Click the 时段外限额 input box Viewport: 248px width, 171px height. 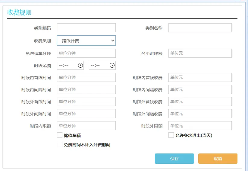(200, 126)
